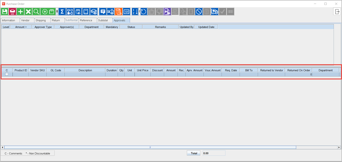
Task: Click the Sigma totals icon
Action: [62, 12]
